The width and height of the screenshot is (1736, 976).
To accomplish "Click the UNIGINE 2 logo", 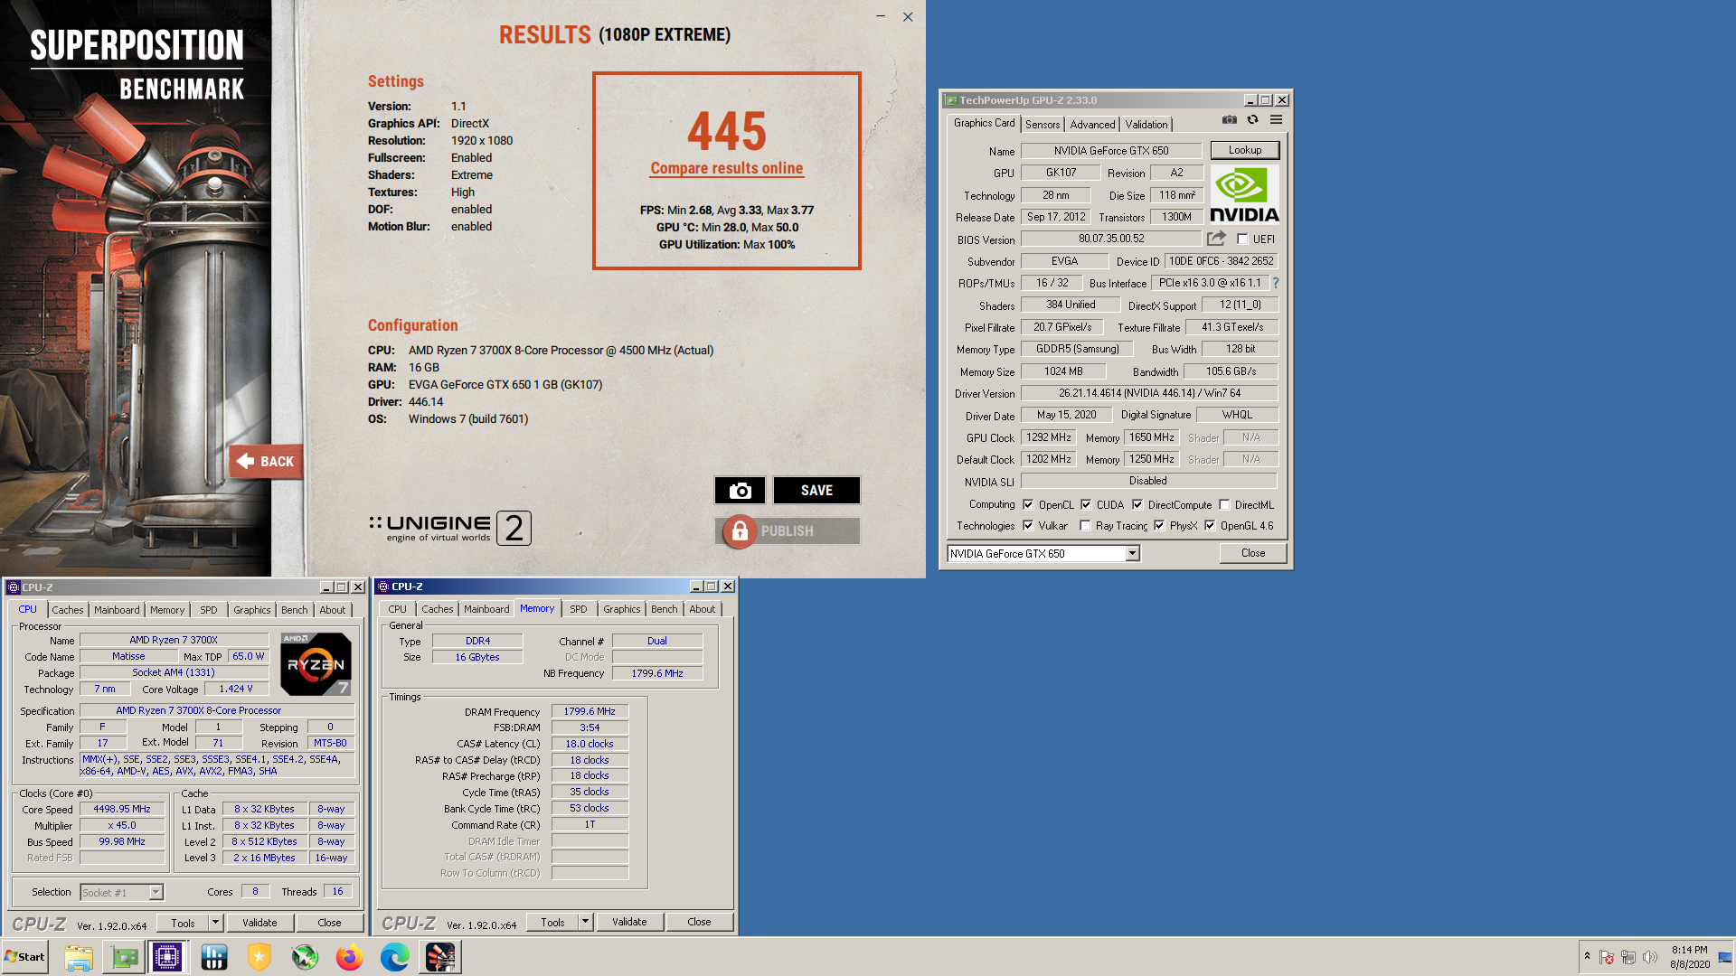I will pyautogui.click(x=449, y=528).
